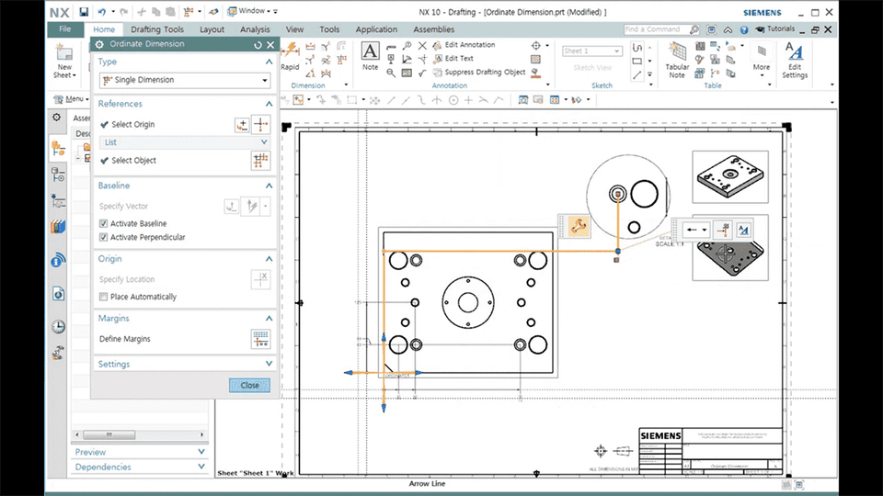The height and width of the screenshot is (496, 883).
Task: Open the Part Navigator sidebar icon
Action: 58,175
